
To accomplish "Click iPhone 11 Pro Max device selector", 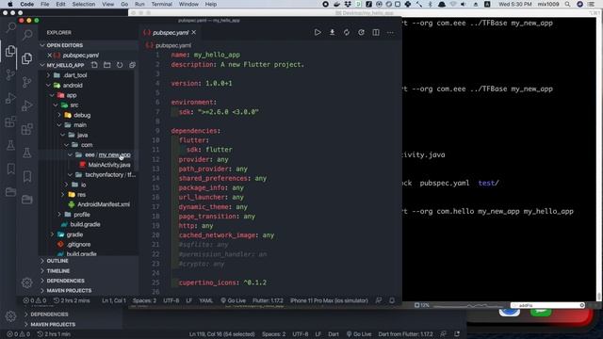I will [329, 300].
